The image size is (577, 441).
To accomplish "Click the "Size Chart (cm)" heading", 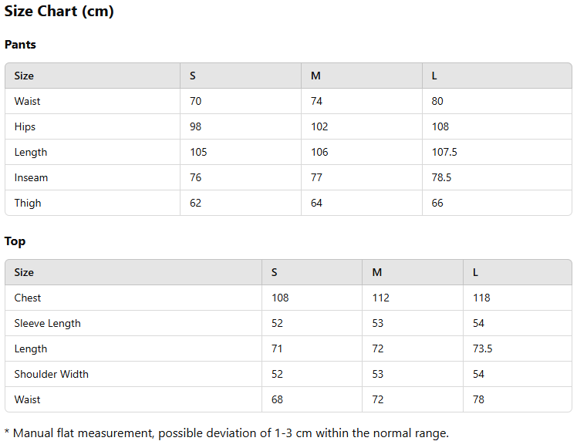I will click(59, 12).
